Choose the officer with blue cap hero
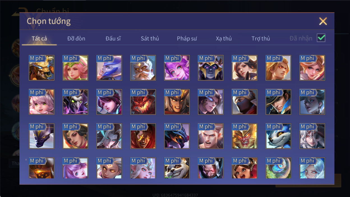This screenshot has height=197, width=350. (278, 102)
